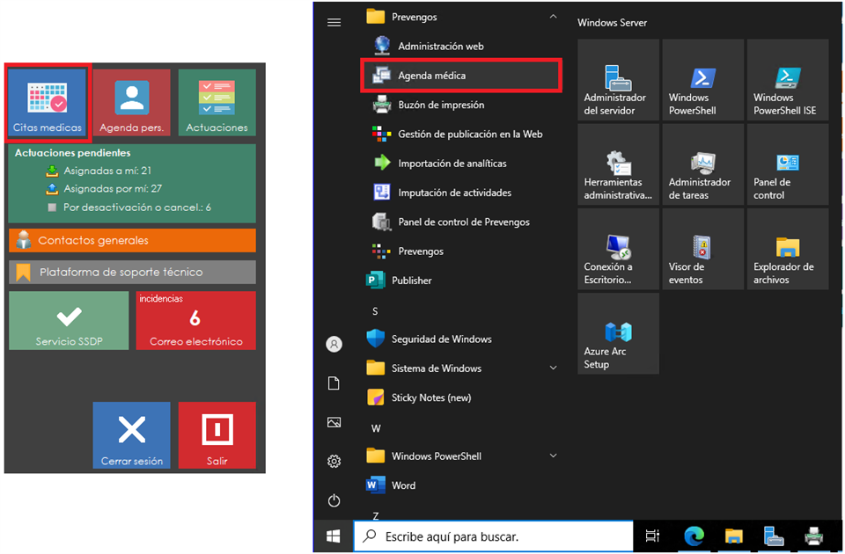845x554 pixels.
Task: Open Correo electrónico incidencias tile
Action: (195, 321)
